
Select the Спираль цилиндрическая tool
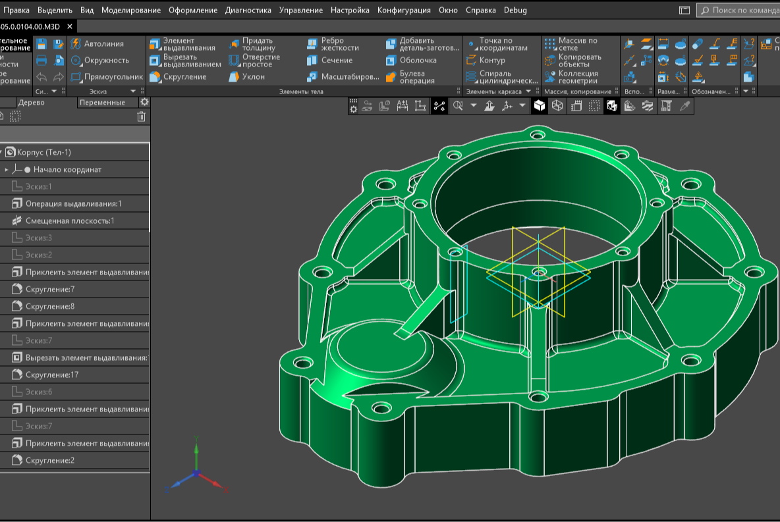pyautogui.click(x=501, y=77)
